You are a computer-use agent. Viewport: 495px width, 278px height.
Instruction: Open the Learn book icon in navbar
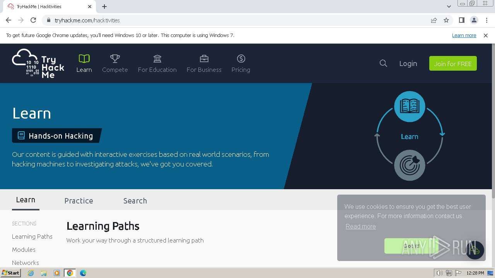(x=84, y=59)
